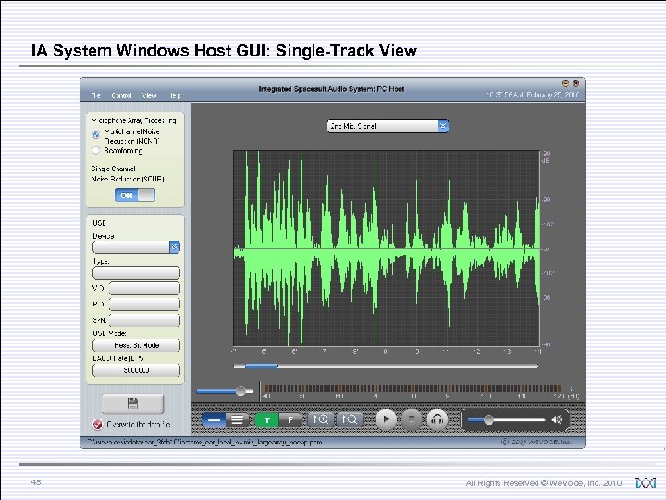Image resolution: width=666 pixels, height=500 pixels.
Task: Click the copyright text in status bar
Action: click(536, 442)
